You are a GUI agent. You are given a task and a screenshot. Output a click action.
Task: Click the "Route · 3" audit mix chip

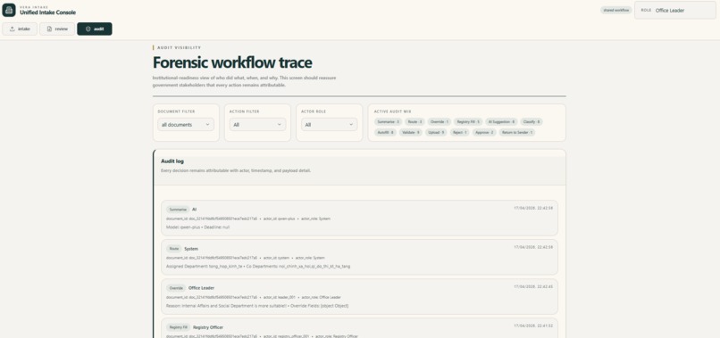[415, 122]
